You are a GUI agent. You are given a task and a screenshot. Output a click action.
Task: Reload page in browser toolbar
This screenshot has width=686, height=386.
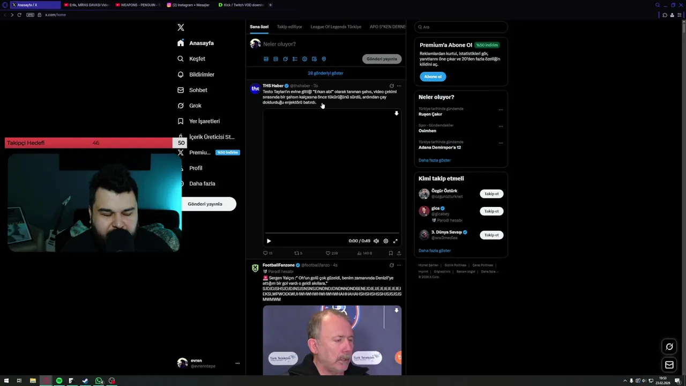[x=19, y=14]
